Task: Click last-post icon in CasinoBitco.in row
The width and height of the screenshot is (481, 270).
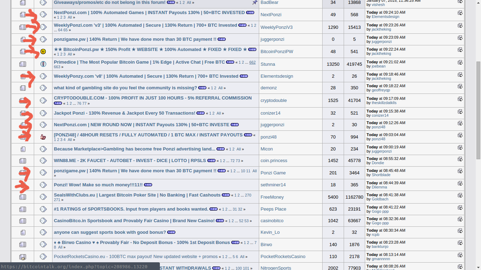Action: pyautogui.click(x=460, y=219)
